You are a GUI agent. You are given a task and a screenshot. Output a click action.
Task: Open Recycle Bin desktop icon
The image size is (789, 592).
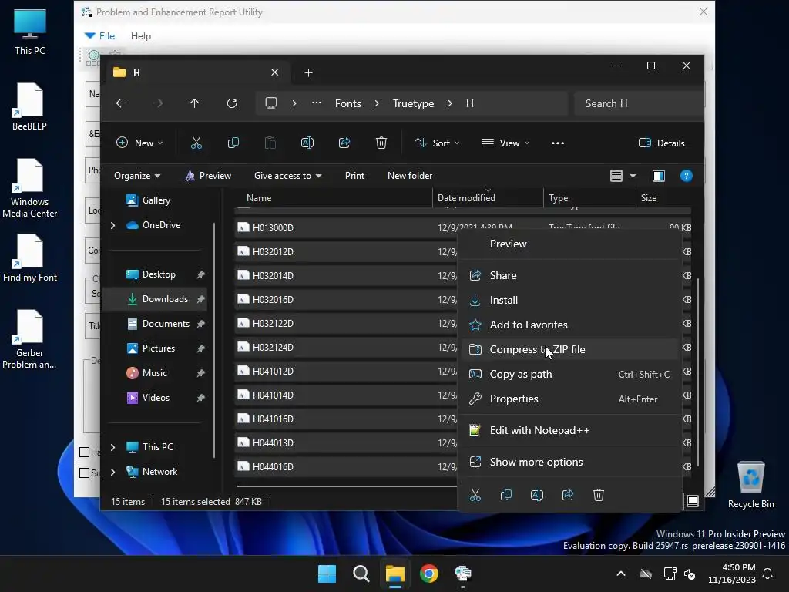click(x=750, y=485)
